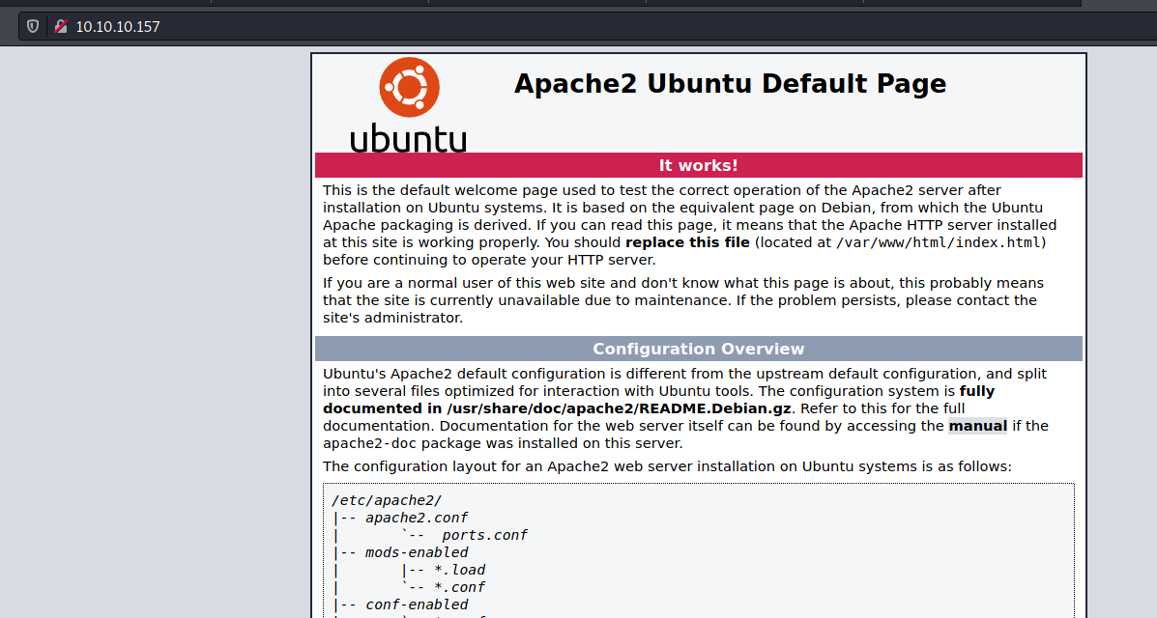1157x618 pixels.
Task: Click the insecure connection padlock icon
Action: [x=61, y=26]
